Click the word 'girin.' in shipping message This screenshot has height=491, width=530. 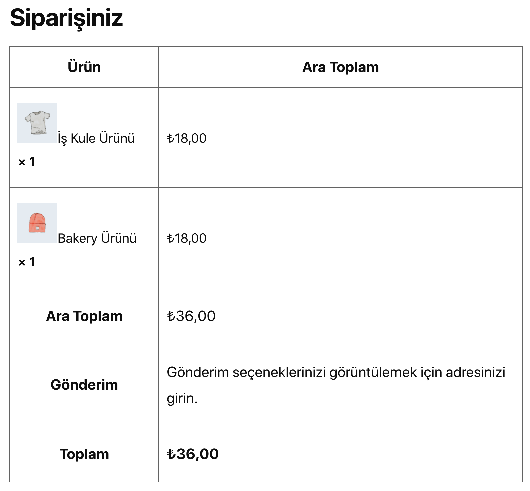tap(182, 398)
